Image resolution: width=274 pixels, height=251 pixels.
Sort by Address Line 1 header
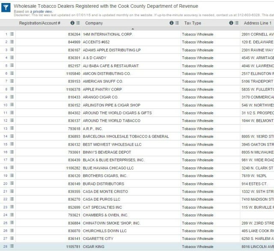(258, 23)
